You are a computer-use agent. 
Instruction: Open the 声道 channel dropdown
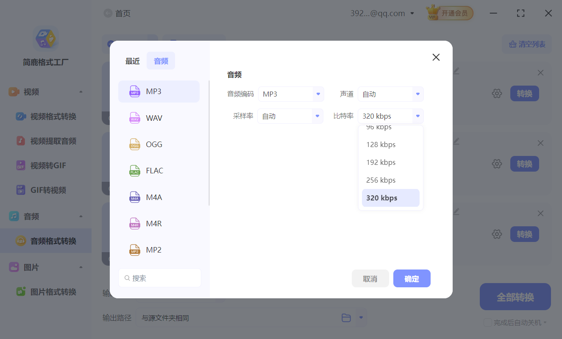click(x=390, y=94)
